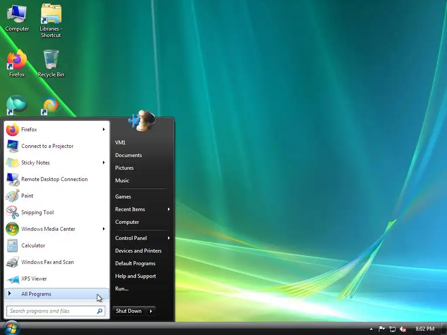The image size is (447, 335).
Task: Launch Connect to a Projector by its label
Action: point(47,146)
